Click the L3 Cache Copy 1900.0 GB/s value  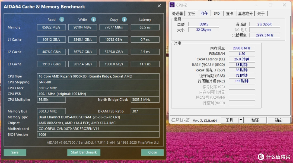(114, 64)
